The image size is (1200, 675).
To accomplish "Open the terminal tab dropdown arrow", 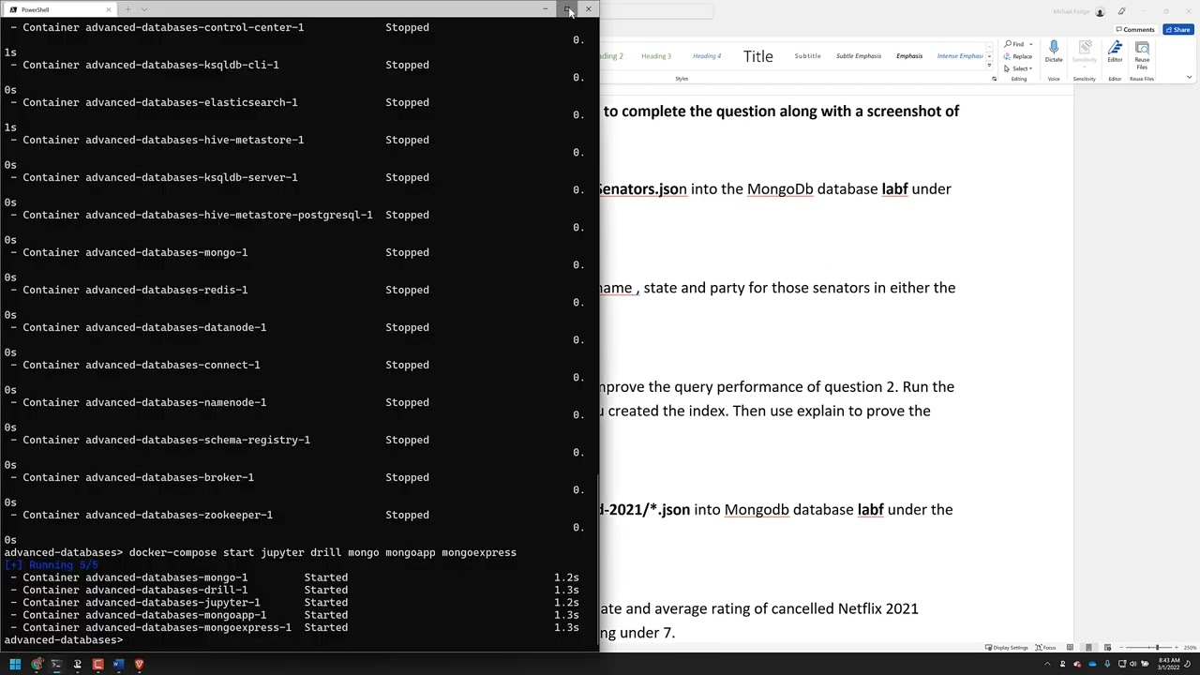I will coord(144,9).
